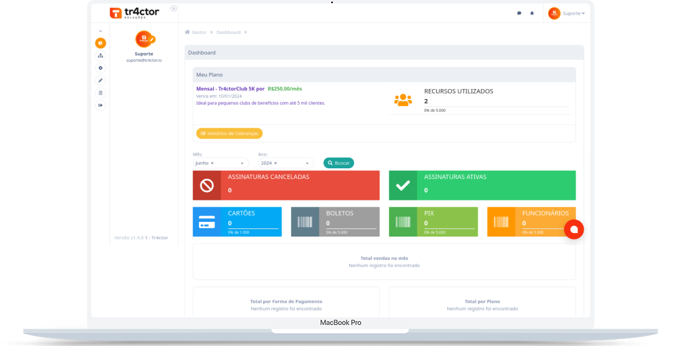
Task: Expand the Suporte account menu
Action: point(569,12)
